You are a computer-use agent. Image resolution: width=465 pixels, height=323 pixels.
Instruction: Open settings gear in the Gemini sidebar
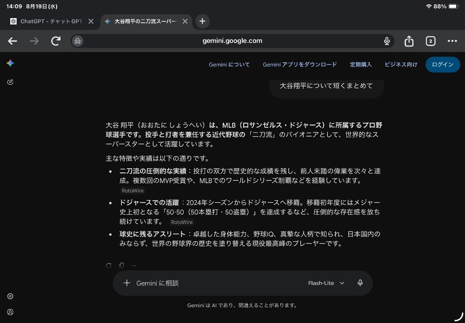(10, 296)
